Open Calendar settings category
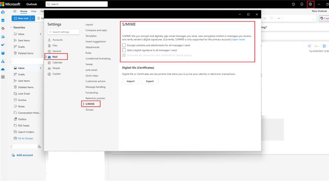This screenshot has width=329, height=181. [55, 62]
